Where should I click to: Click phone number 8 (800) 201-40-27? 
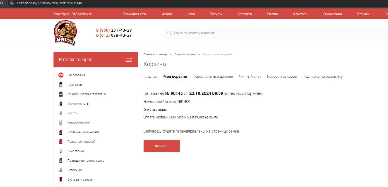point(114,30)
